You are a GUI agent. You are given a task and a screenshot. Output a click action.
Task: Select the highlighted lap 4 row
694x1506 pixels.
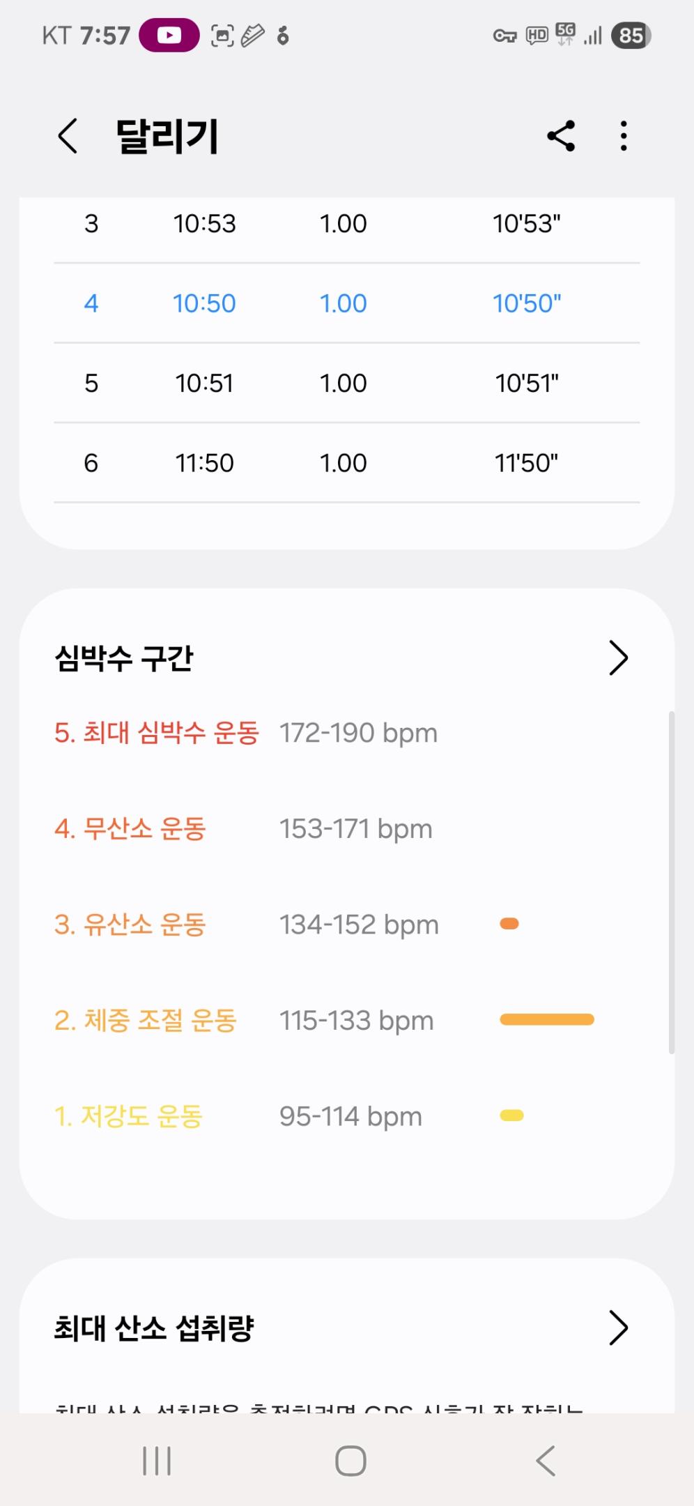[x=346, y=303]
